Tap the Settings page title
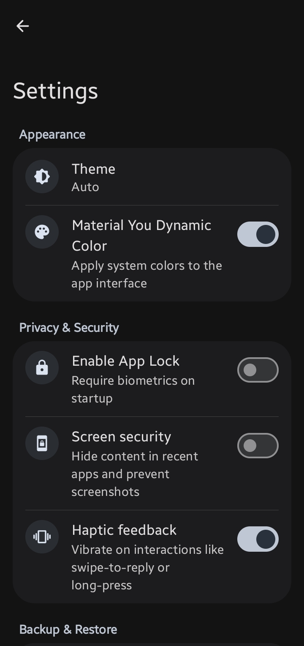304x646 pixels. tap(56, 91)
